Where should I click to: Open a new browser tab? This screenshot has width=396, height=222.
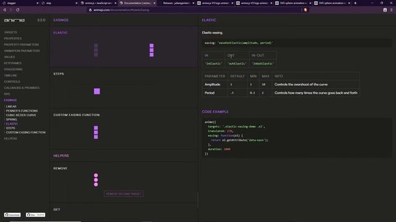coord(355,3)
